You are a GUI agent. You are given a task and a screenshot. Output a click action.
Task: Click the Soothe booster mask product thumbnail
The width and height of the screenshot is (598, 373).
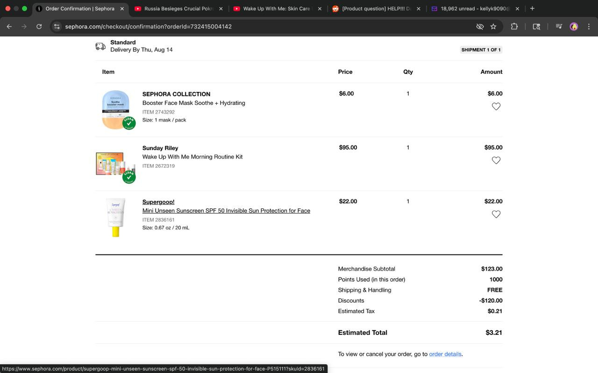click(x=116, y=110)
